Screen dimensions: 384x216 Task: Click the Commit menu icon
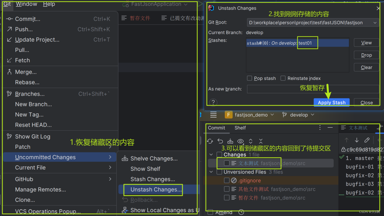point(9,19)
